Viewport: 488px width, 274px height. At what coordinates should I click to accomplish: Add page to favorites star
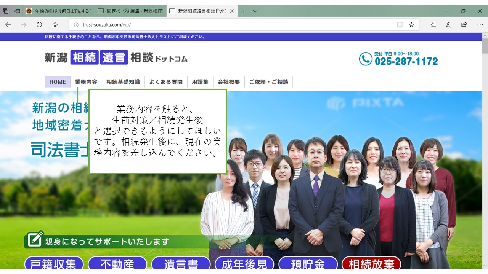[x=411, y=25]
